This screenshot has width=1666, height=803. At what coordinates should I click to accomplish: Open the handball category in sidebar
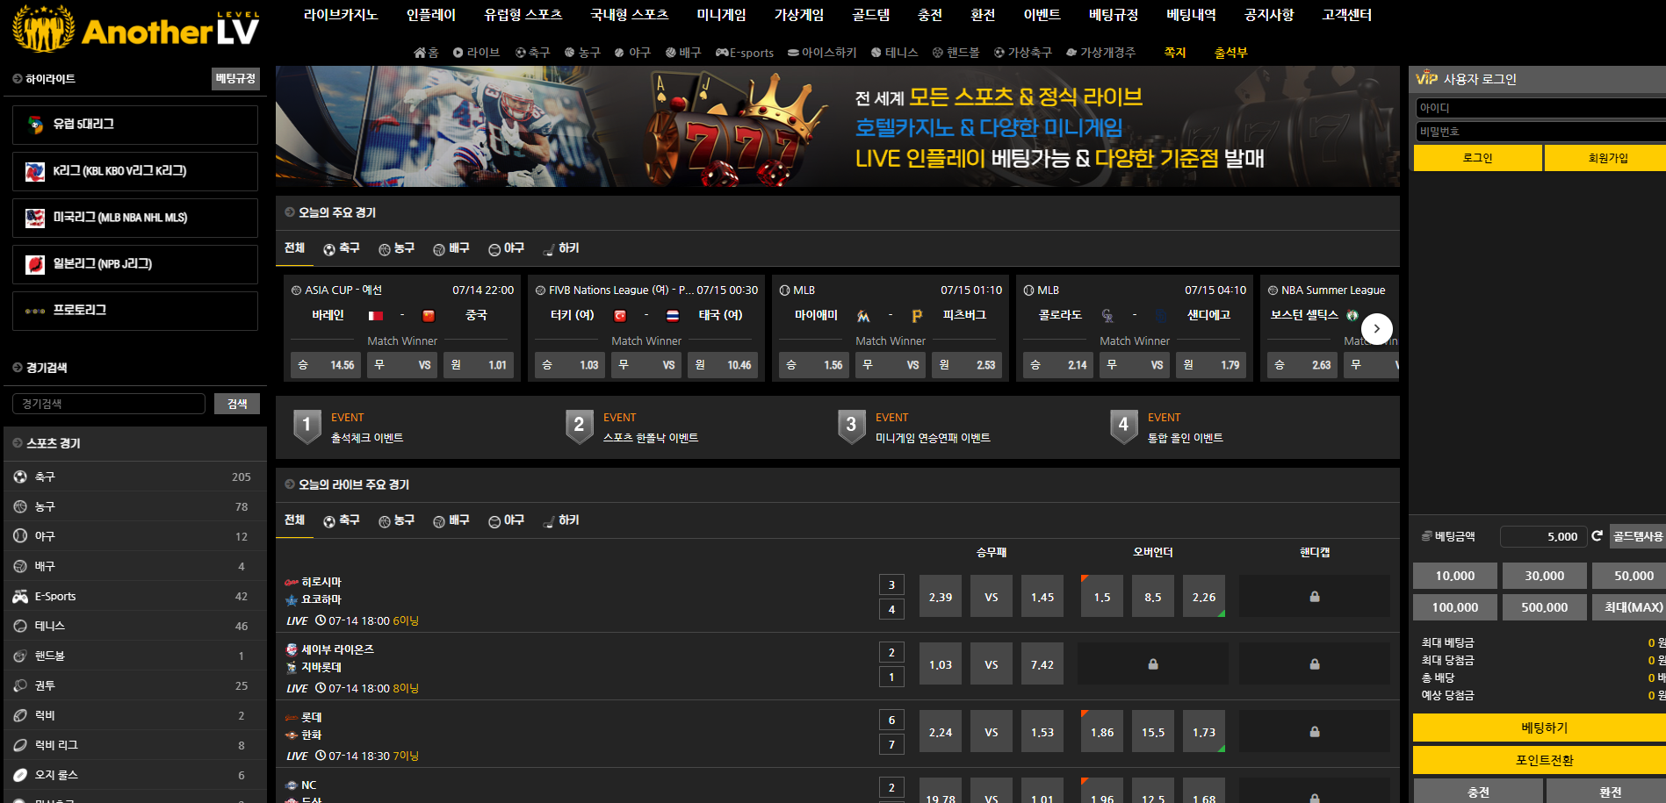point(135,656)
